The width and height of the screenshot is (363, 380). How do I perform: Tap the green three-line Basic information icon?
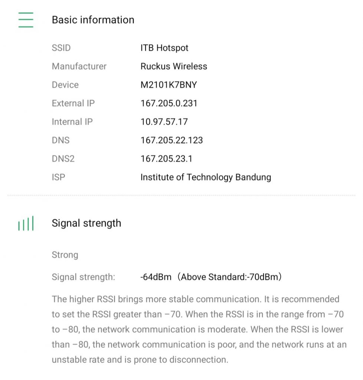click(x=26, y=20)
